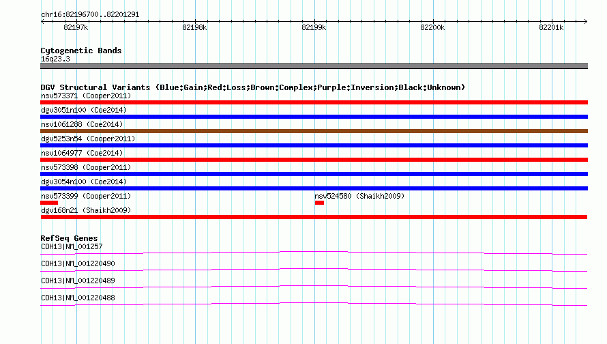
Task: Click the brown nsv1061288 complex bar
Action: point(314,131)
